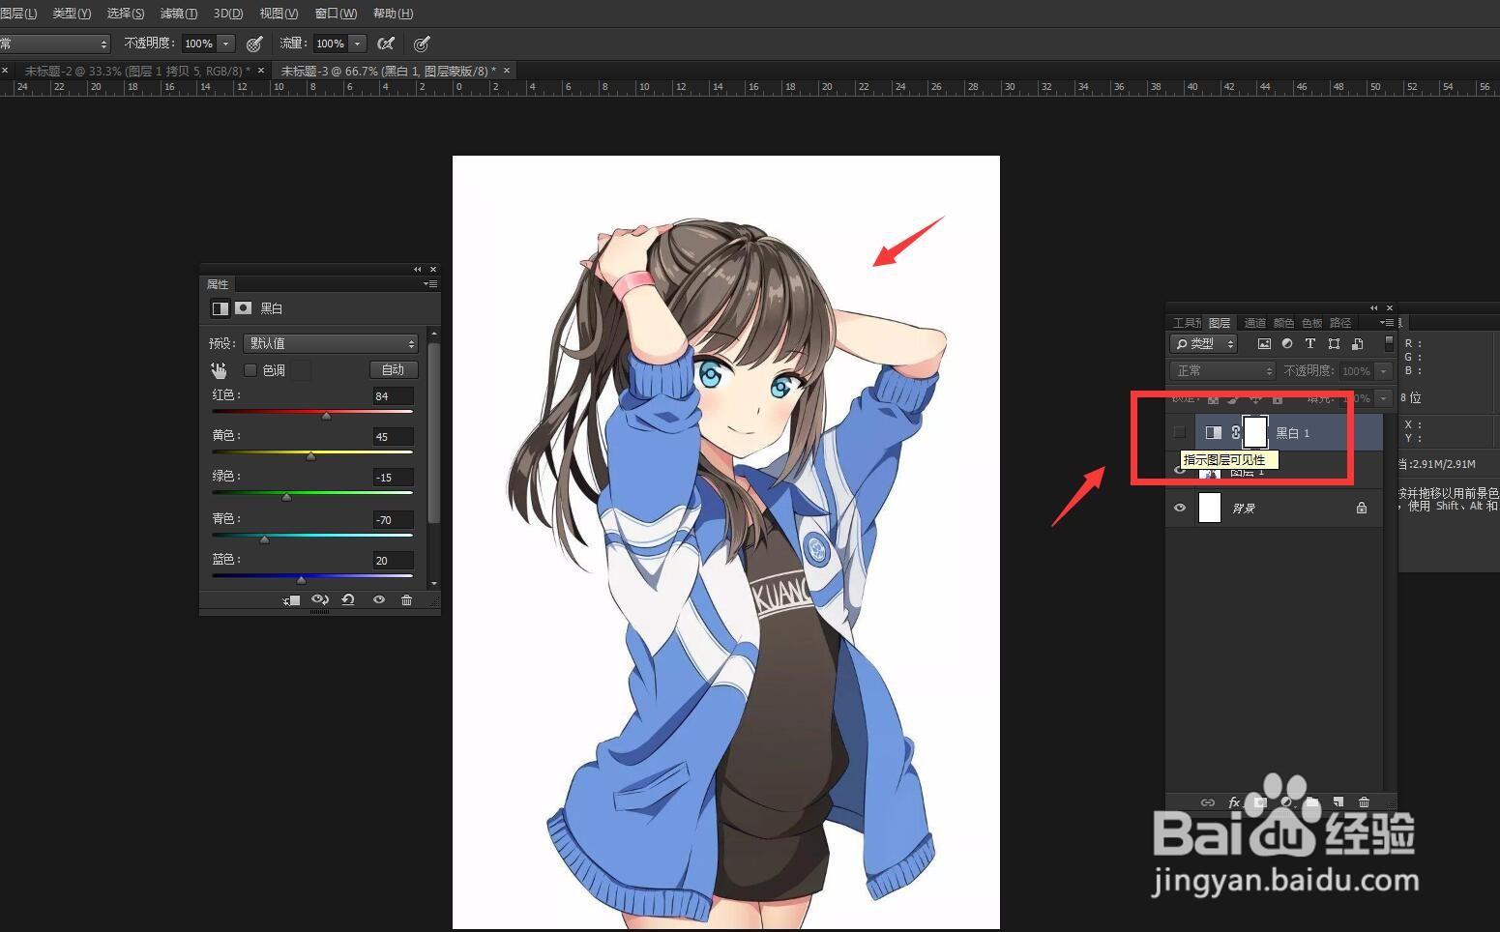
Task: Filter layers by shape icon
Action: click(x=1334, y=344)
